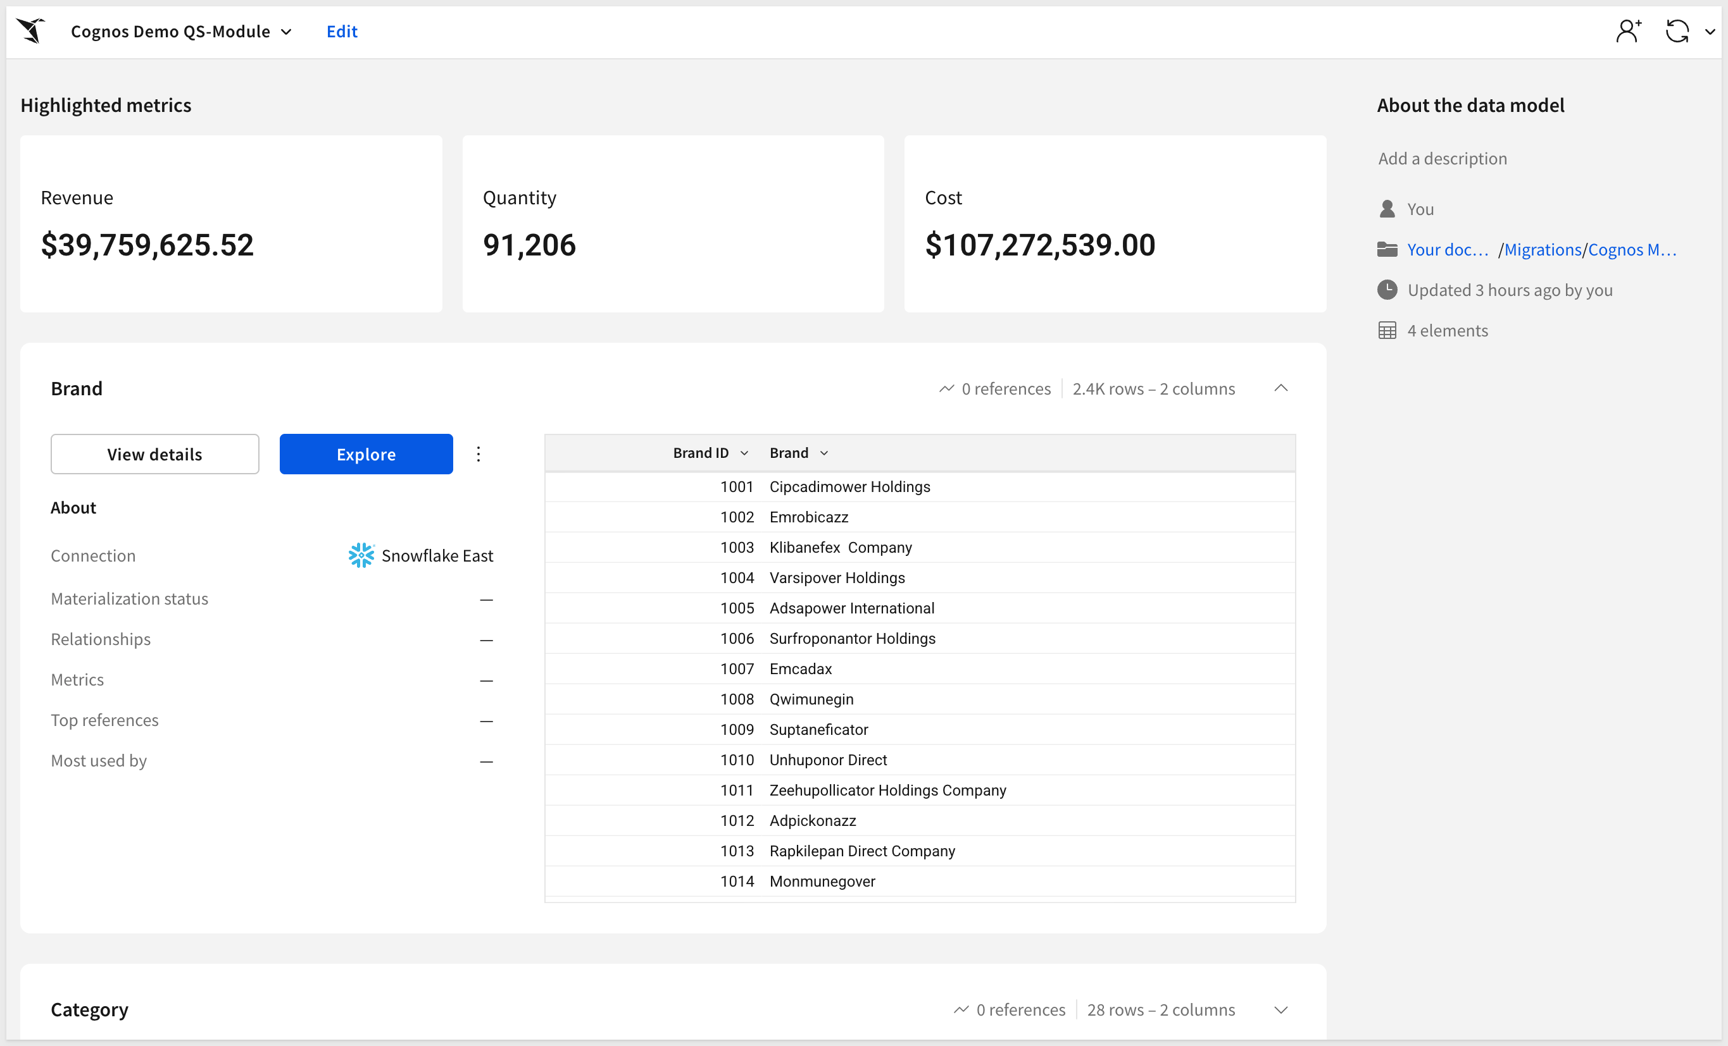Screen dimensions: 1728x1046
Task: Expand the Category section chevron
Action: pos(1280,1009)
